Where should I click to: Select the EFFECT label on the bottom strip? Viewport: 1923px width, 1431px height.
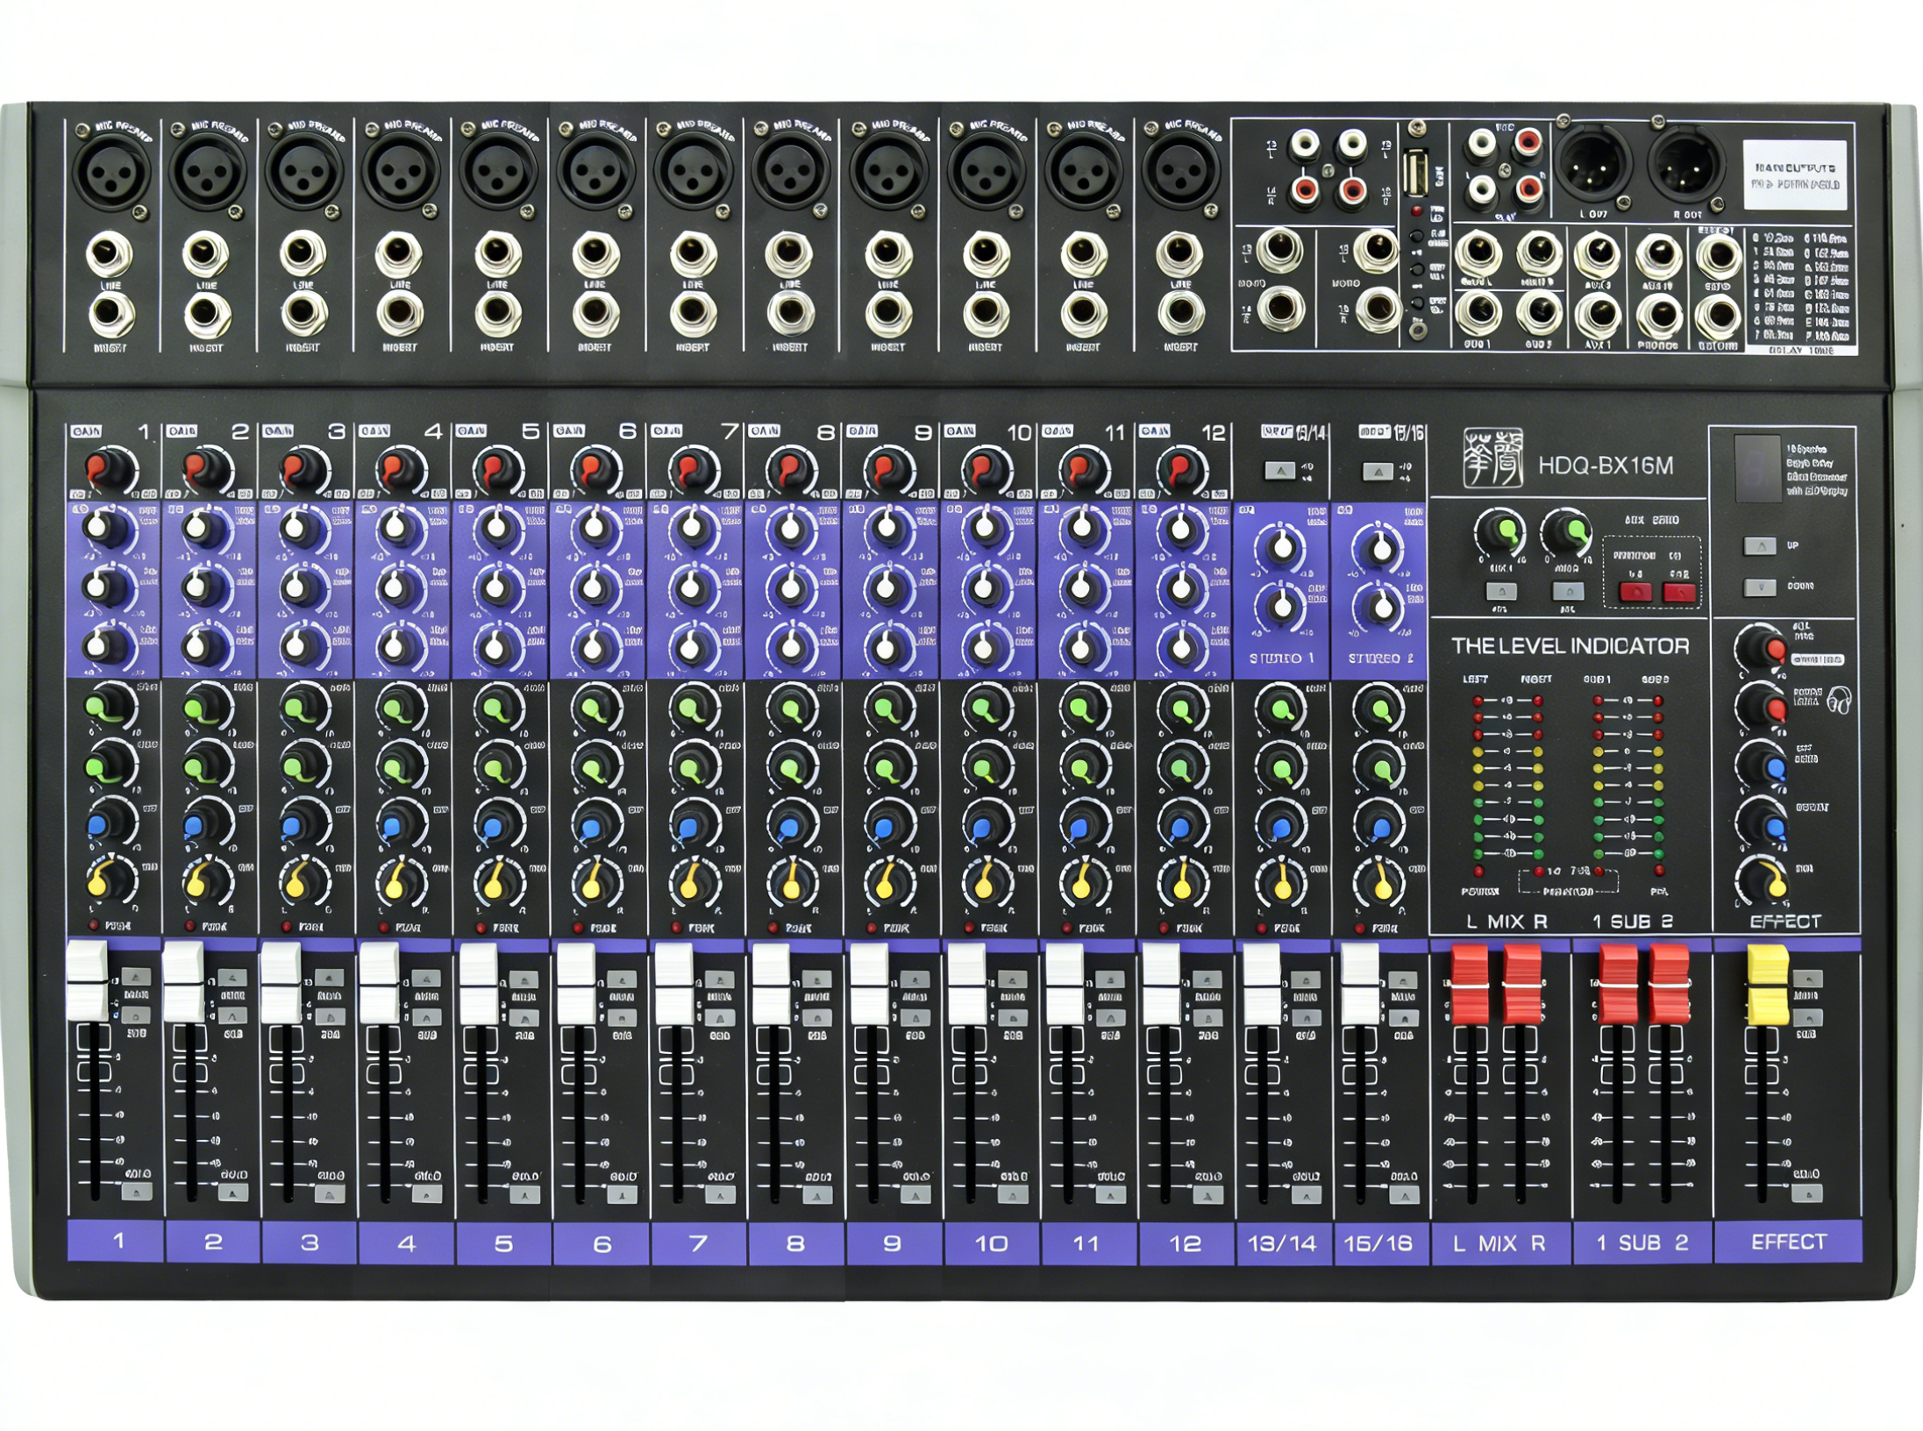point(1788,1242)
